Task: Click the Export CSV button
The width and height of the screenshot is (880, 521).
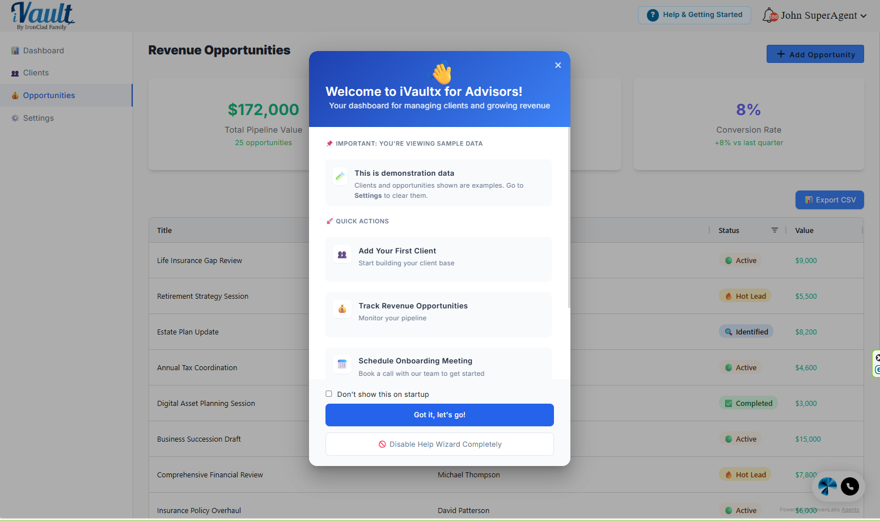Action: pyautogui.click(x=830, y=200)
